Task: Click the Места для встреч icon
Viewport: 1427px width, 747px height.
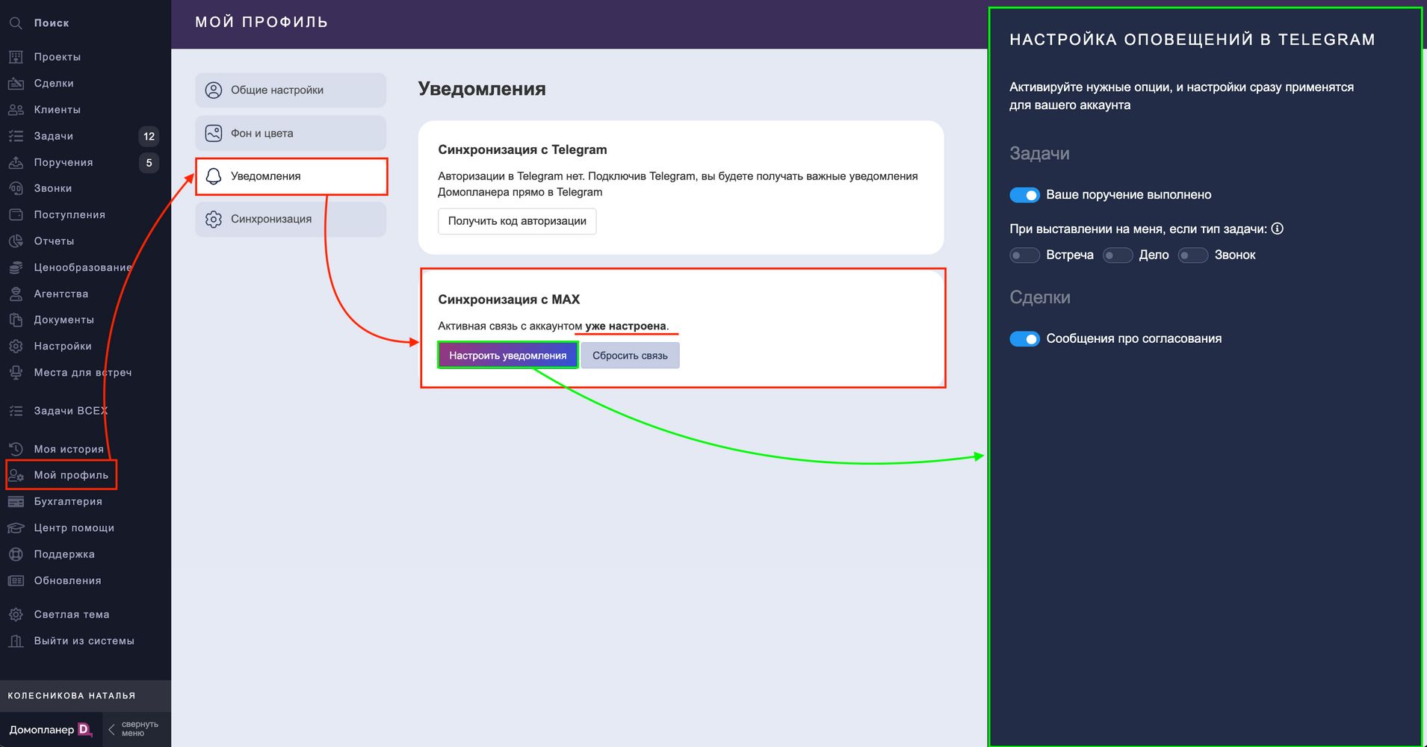Action: 16,373
